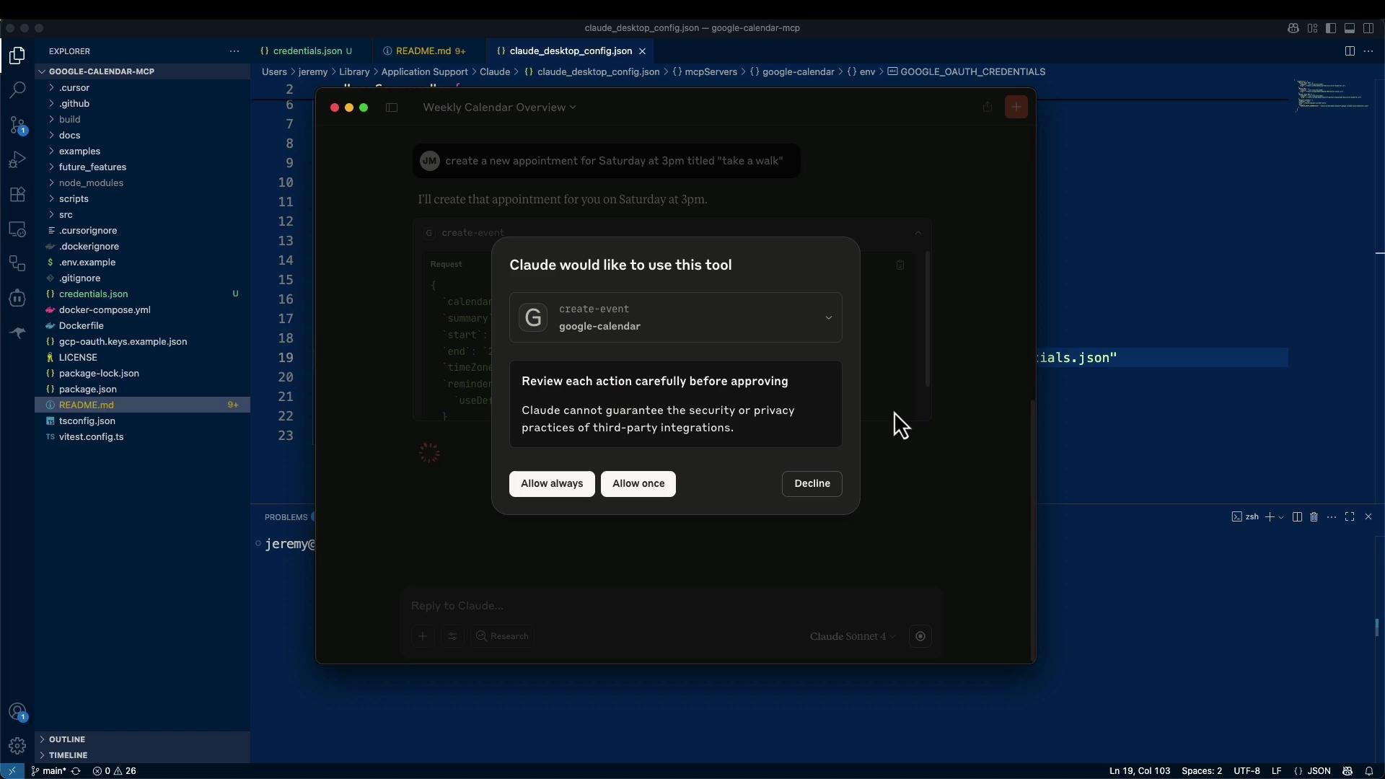This screenshot has width=1385, height=779.
Task: Expand the src folder
Action: point(142,214)
